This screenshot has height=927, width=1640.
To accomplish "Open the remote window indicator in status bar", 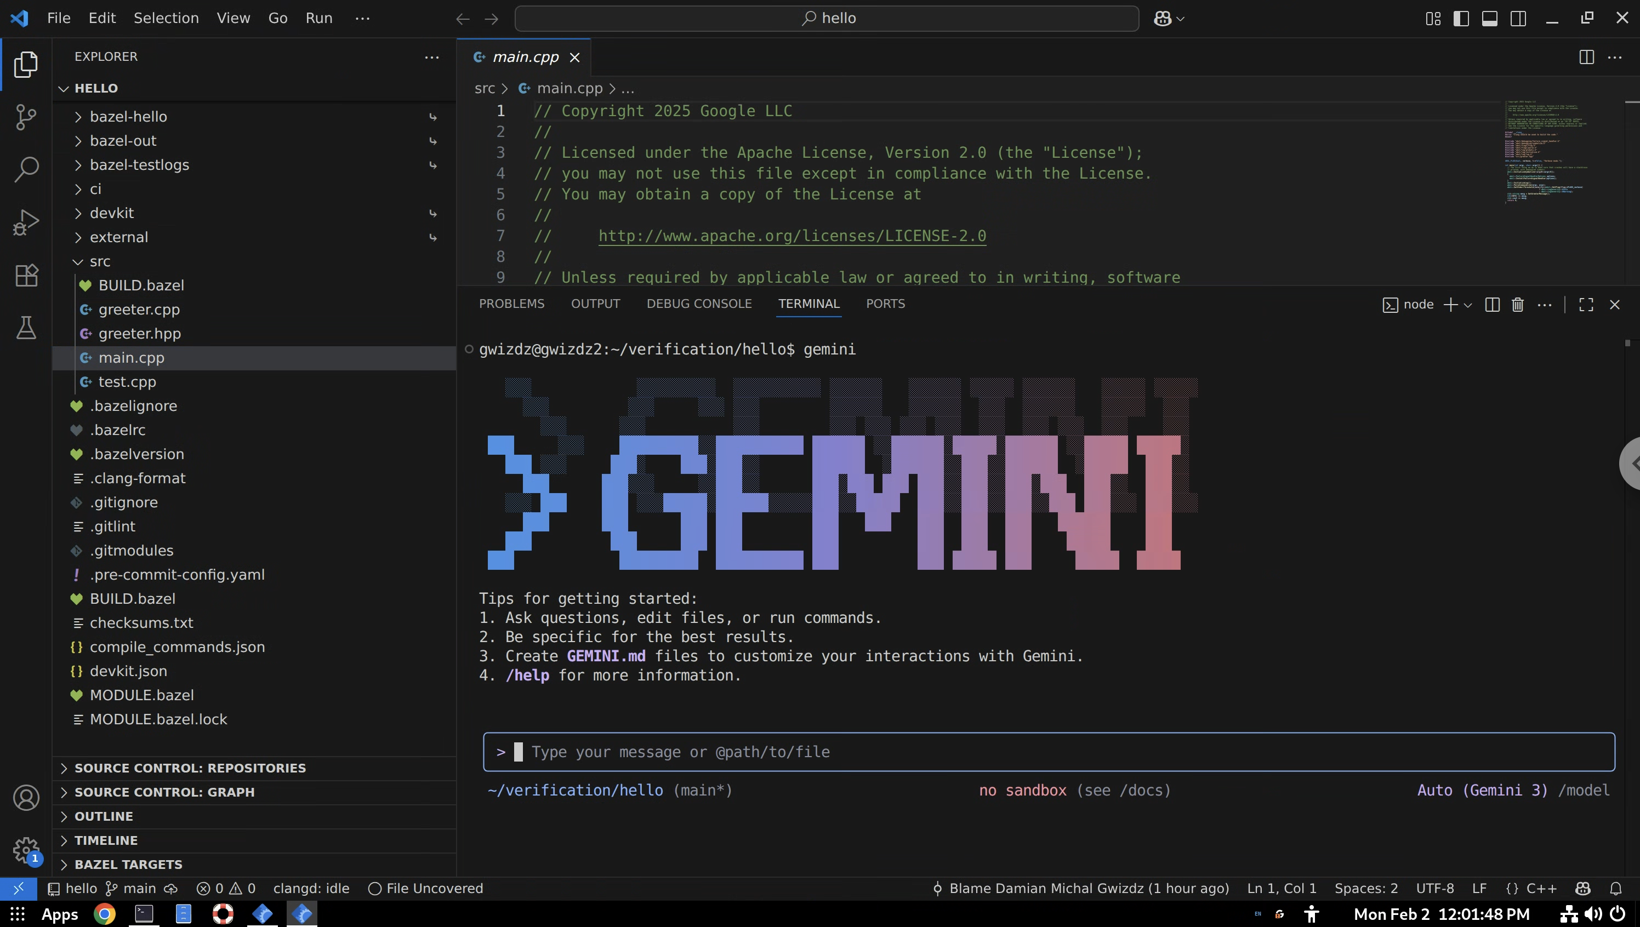I will [x=19, y=888].
